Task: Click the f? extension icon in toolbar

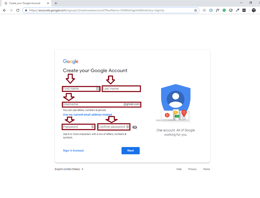Action: pos(218,10)
